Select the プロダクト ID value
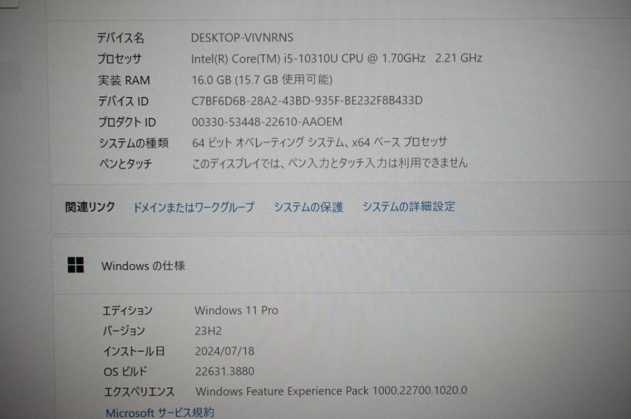The height and width of the screenshot is (419, 631). [x=266, y=122]
